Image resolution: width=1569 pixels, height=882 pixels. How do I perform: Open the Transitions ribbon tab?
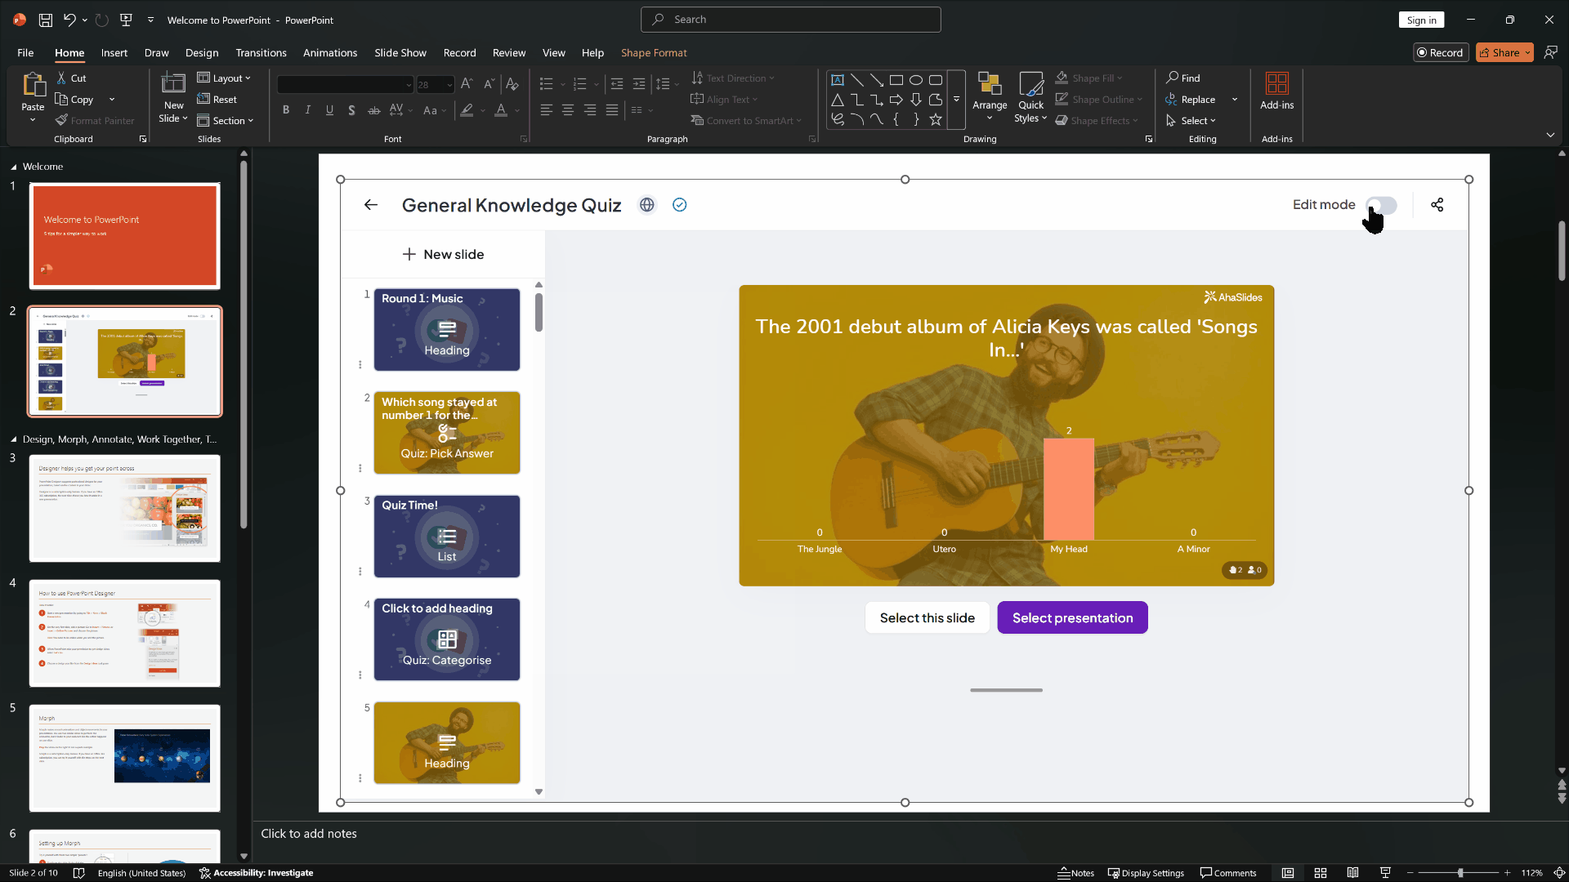(261, 52)
